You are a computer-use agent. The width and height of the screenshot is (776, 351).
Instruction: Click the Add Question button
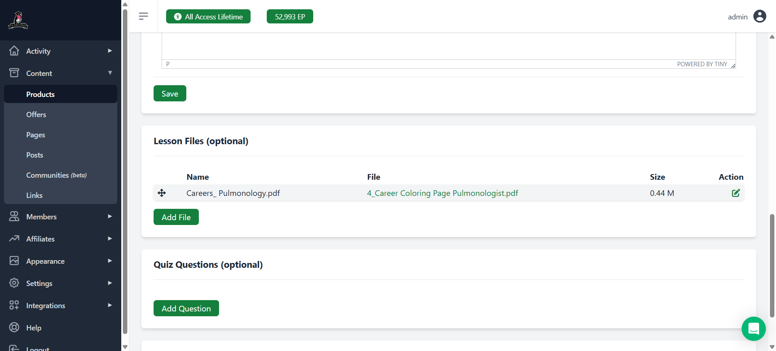click(x=186, y=309)
